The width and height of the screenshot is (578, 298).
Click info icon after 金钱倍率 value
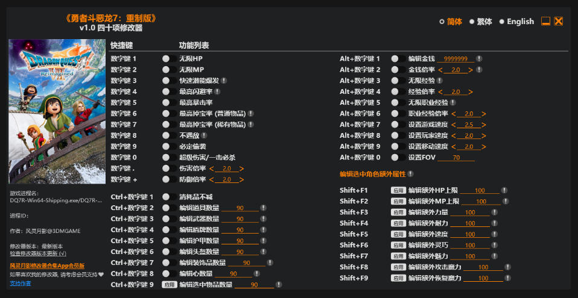pos(479,70)
